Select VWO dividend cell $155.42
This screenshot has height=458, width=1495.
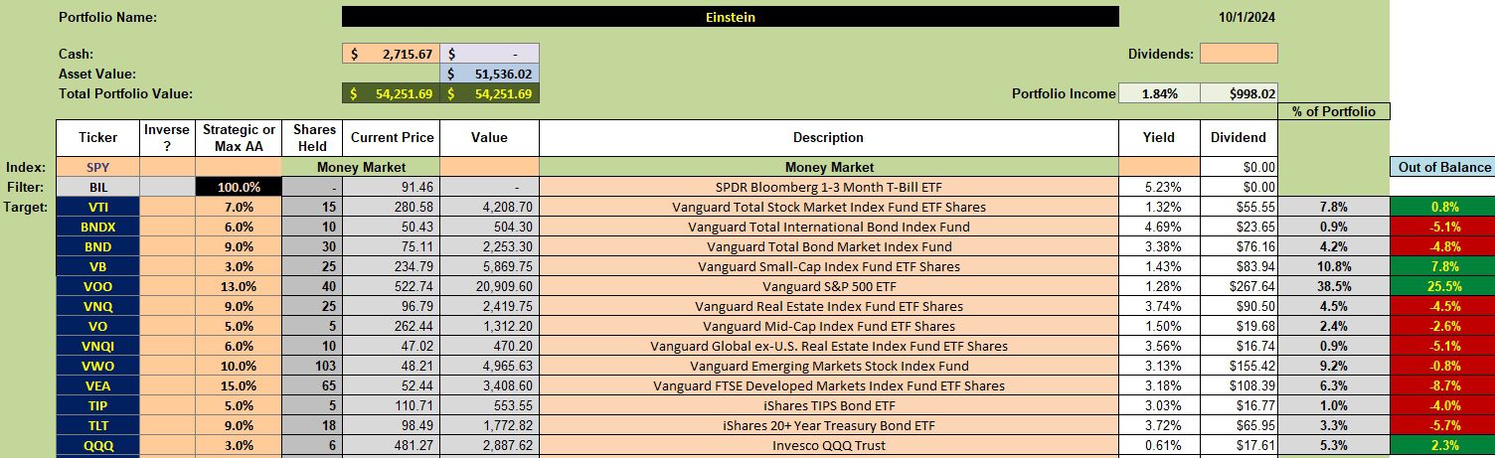point(1239,366)
